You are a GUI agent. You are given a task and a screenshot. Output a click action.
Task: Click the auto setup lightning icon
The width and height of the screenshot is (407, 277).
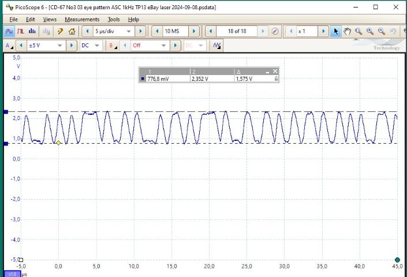(x=60, y=31)
